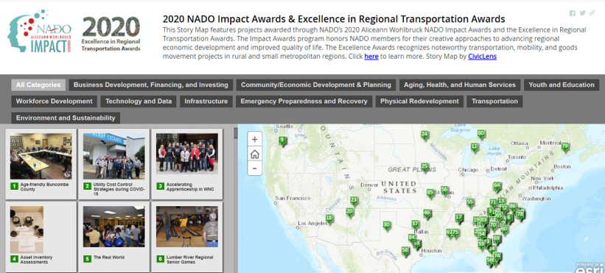Image resolution: width=605 pixels, height=273 pixels.
Task: Open the CivicLens link
Action: pyautogui.click(x=482, y=57)
